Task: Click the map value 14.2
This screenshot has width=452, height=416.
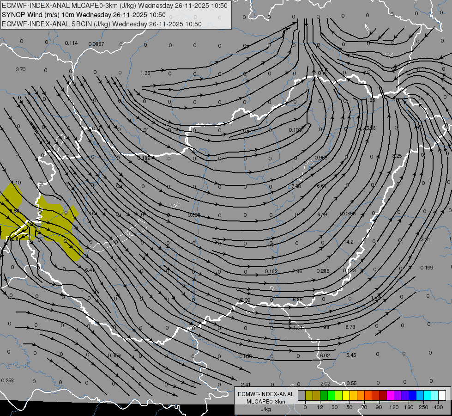Action: [349, 242]
